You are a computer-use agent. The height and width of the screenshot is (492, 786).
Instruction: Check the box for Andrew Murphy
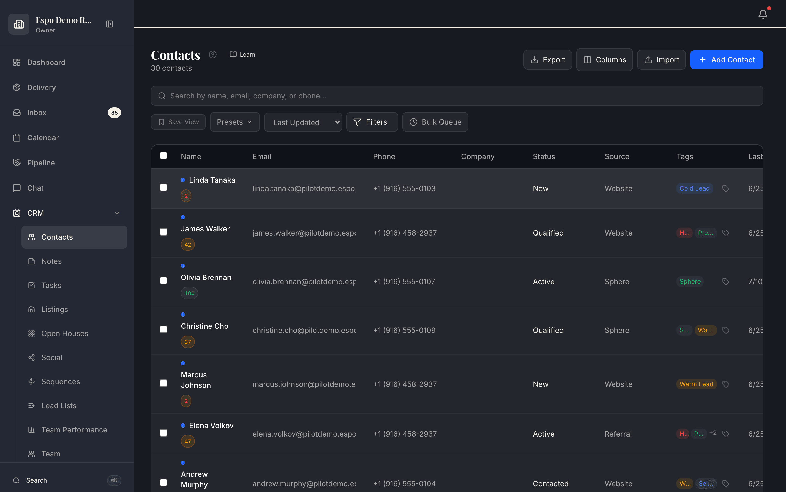tap(163, 483)
